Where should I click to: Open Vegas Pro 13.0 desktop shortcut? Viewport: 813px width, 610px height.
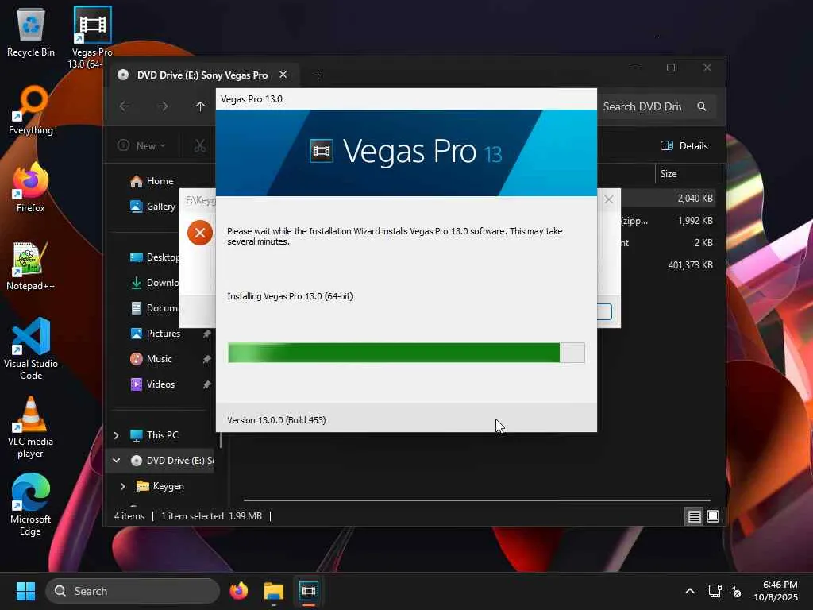[92, 37]
